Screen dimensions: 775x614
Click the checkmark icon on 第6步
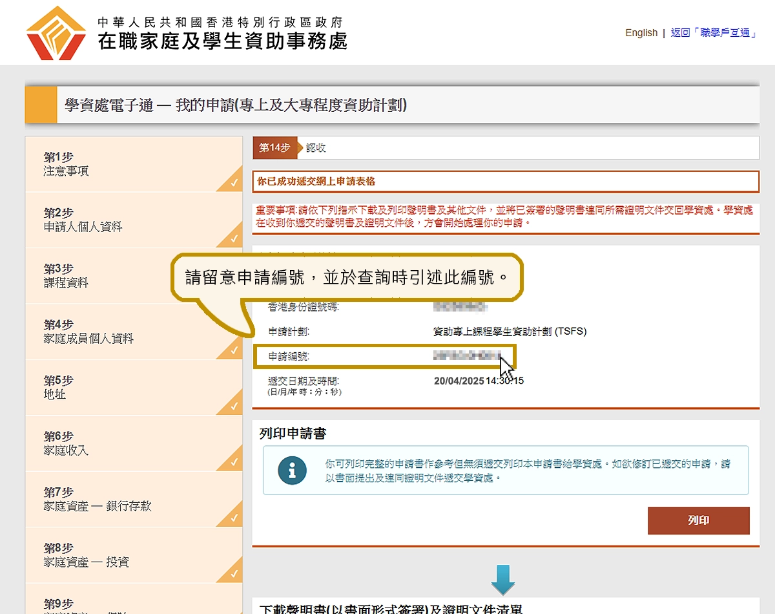click(x=233, y=461)
